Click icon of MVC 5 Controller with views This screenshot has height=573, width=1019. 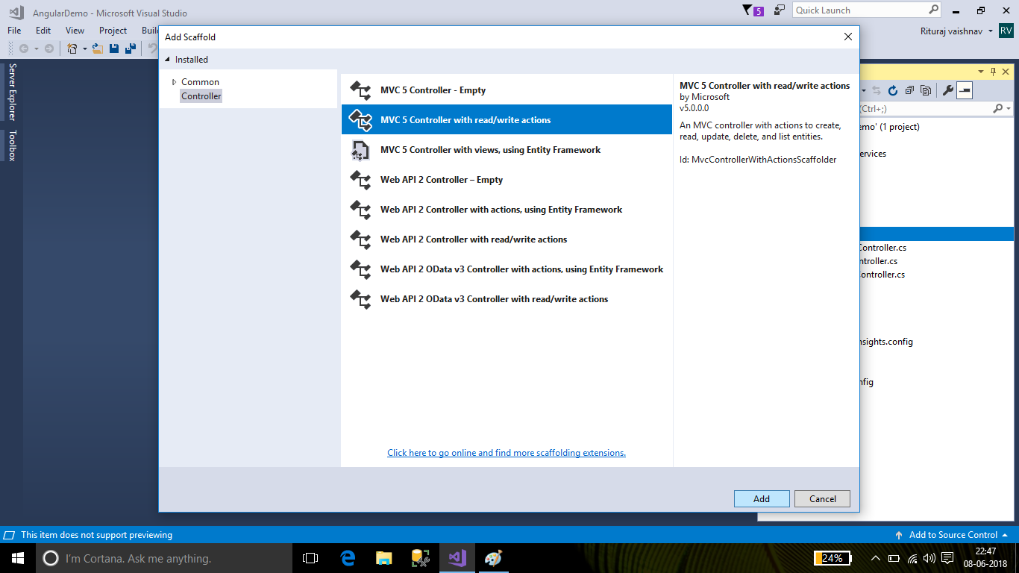click(x=360, y=150)
